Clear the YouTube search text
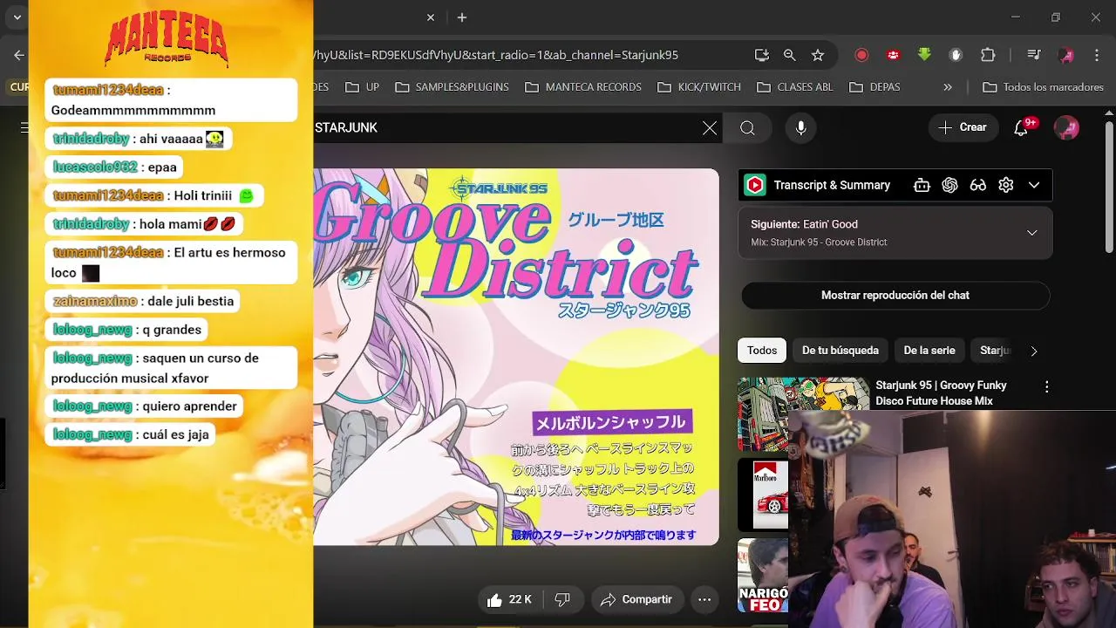 pos(710,128)
